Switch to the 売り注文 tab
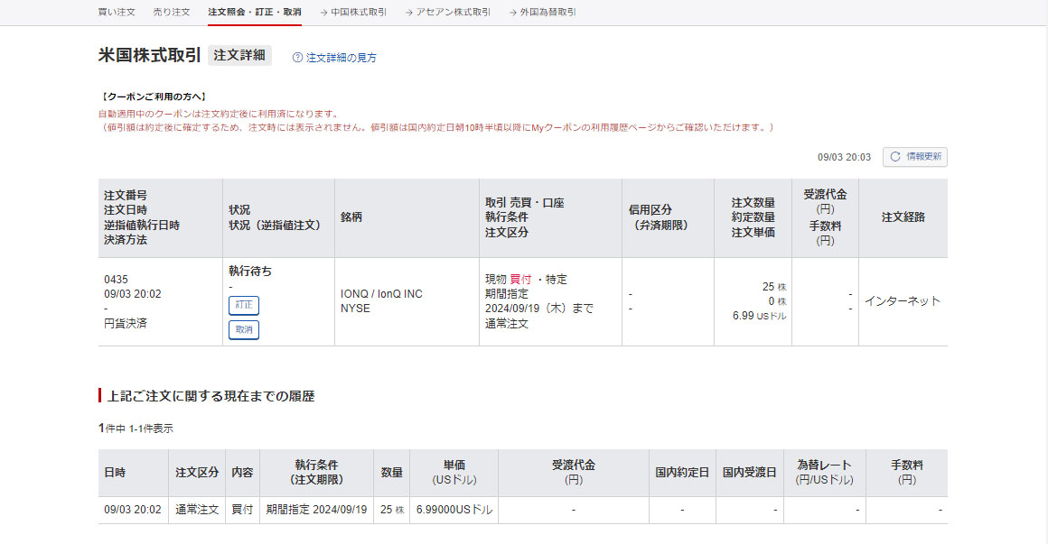 (x=172, y=13)
